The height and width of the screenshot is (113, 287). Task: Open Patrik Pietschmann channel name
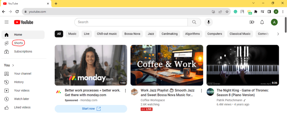229,100
